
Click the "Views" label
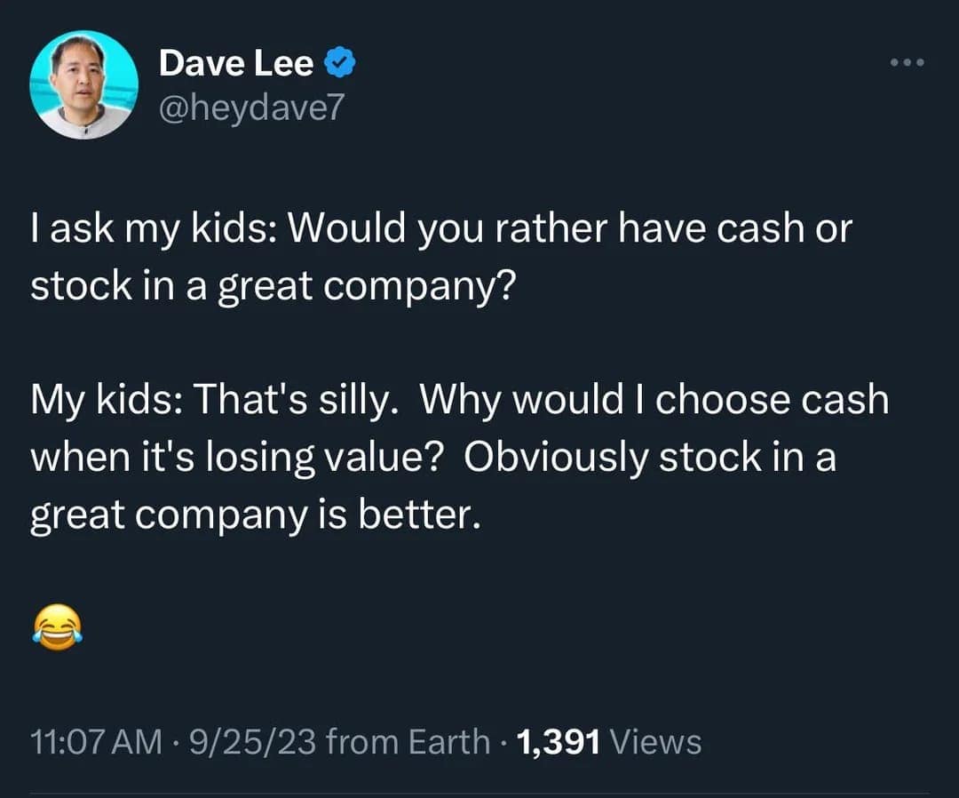[x=657, y=742]
